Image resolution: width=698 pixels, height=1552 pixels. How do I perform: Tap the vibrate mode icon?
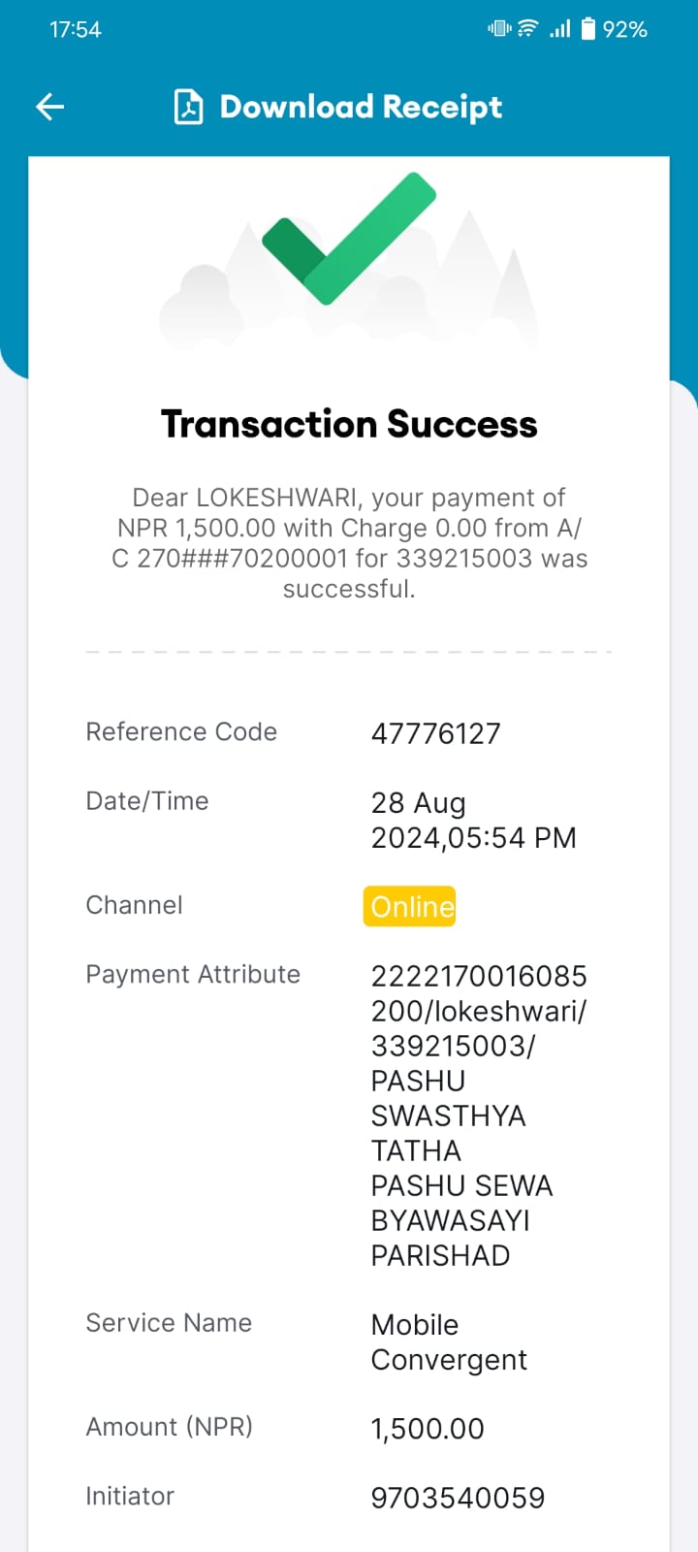(x=499, y=29)
